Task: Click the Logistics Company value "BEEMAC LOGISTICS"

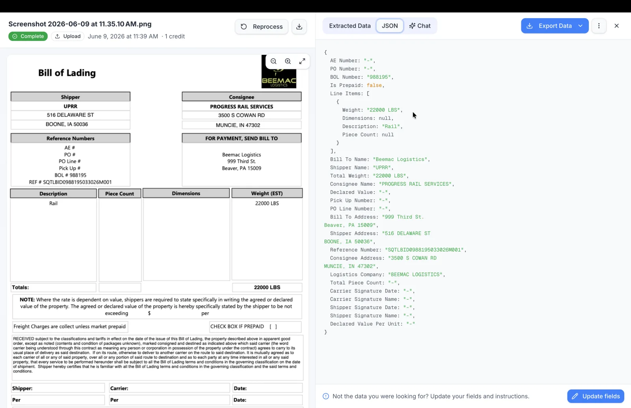Action: [415, 274]
